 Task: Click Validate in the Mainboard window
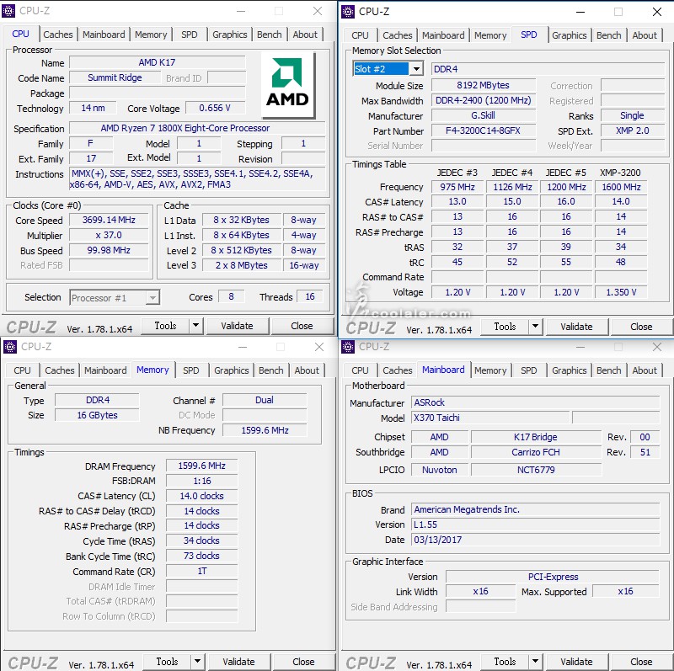click(576, 662)
